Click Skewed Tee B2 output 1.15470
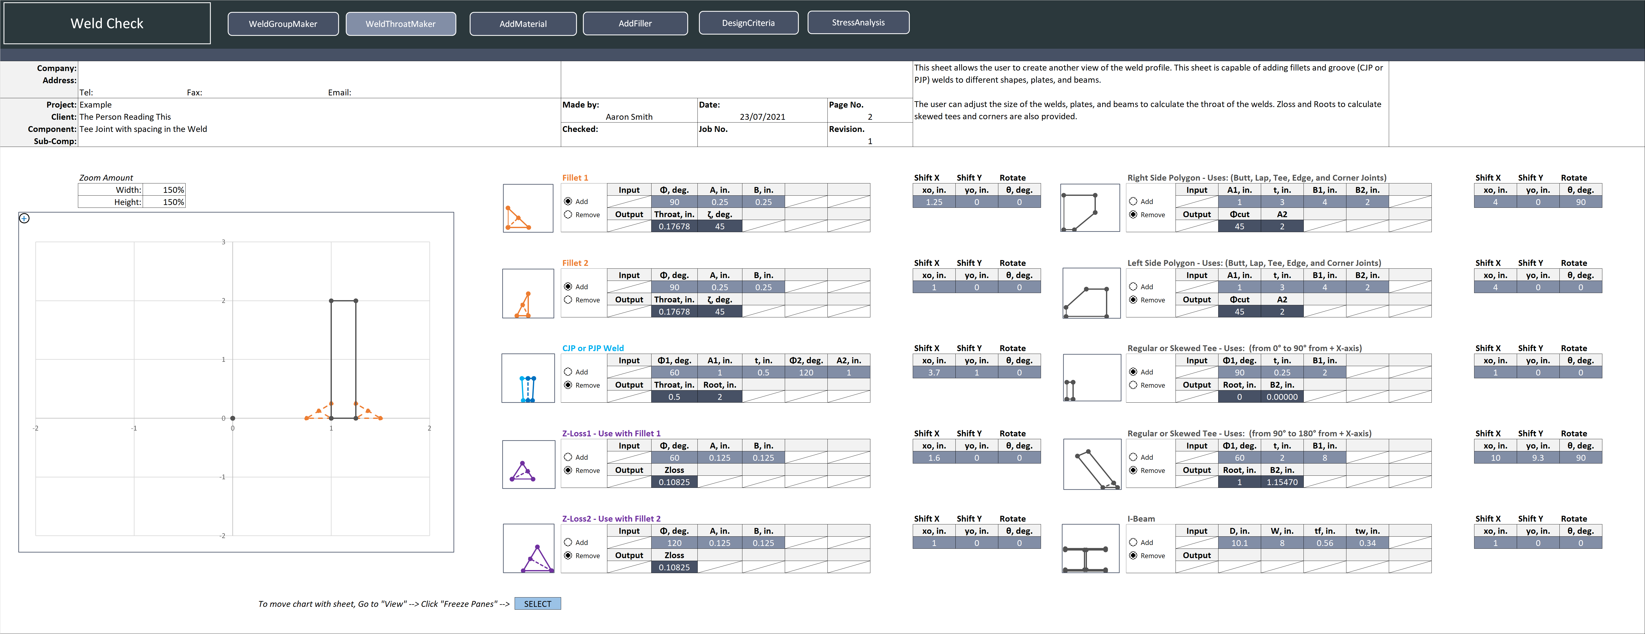Screen dimensions: 1645x634 [1282, 482]
